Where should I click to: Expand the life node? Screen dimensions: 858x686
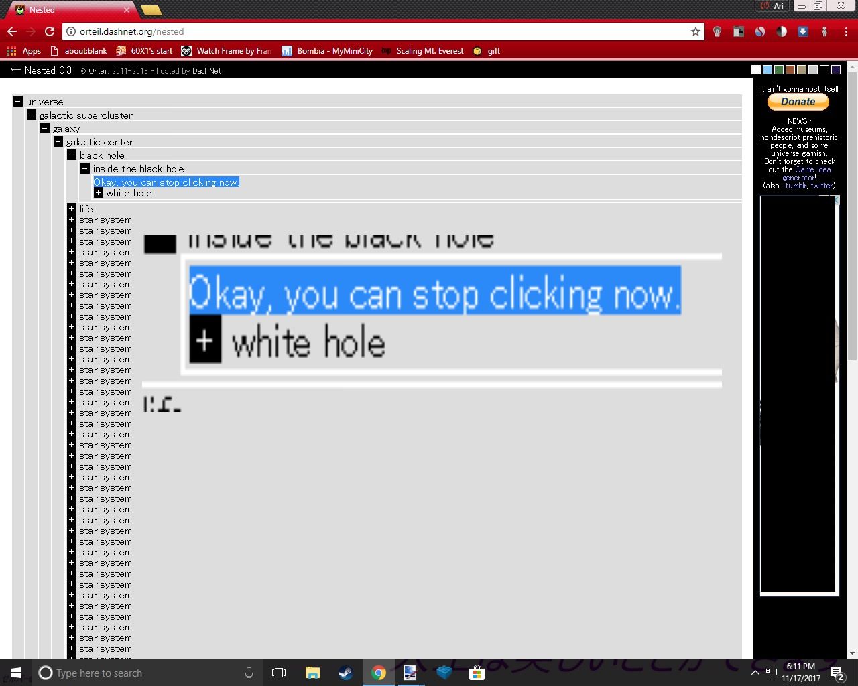[x=72, y=209]
